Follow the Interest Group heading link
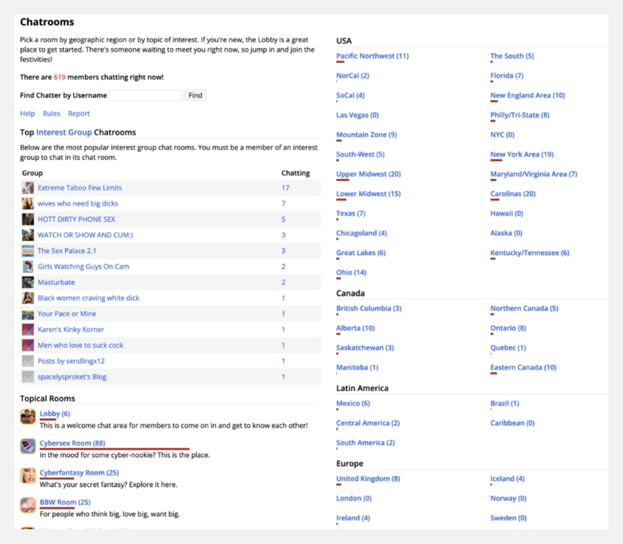 click(64, 132)
